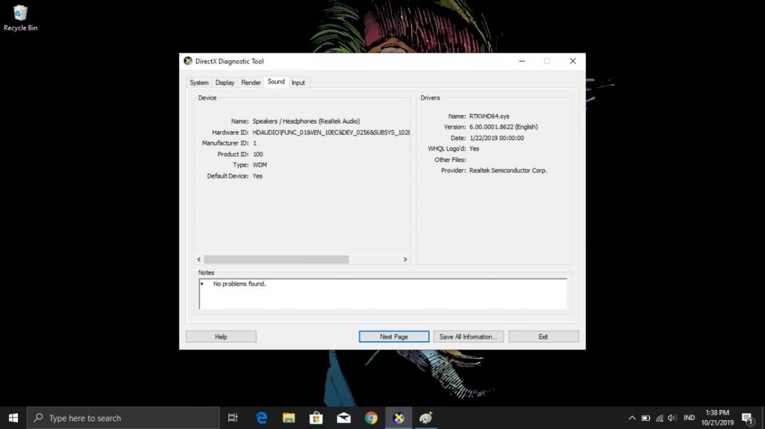Launch Microsoft Edge from the taskbar
Screen dimensions: 765x429
point(261,418)
